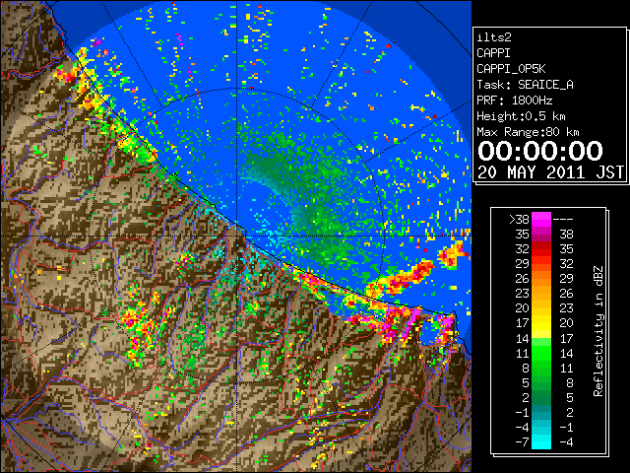
Task: Click the '-4' bottom-right legend label
Action: [566, 441]
